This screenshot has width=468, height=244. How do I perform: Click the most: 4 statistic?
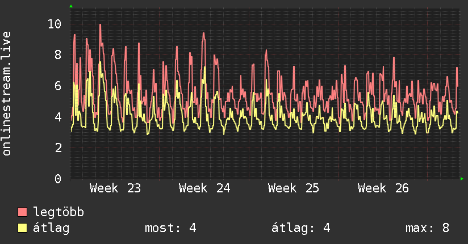click(170, 228)
